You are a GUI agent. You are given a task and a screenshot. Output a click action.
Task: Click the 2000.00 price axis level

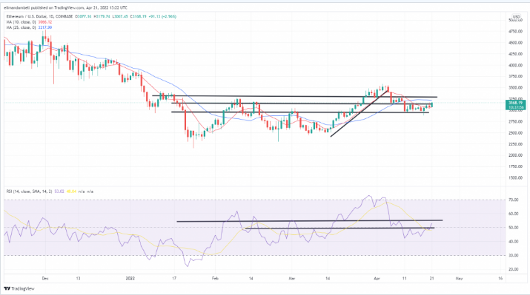[515, 155]
